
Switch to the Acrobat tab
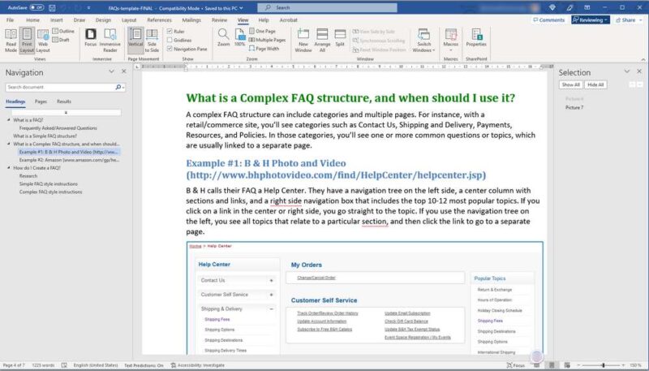pyautogui.click(x=289, y=19)
